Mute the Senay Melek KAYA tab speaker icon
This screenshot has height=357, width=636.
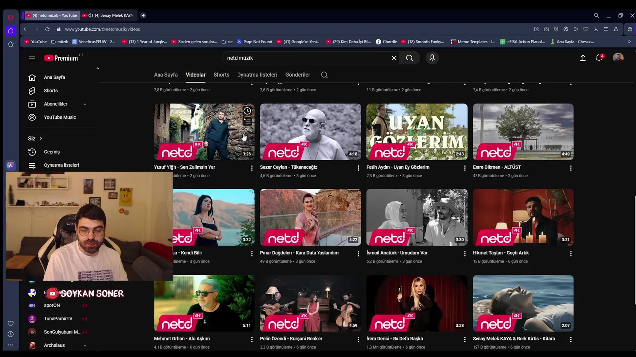point(91,15)
